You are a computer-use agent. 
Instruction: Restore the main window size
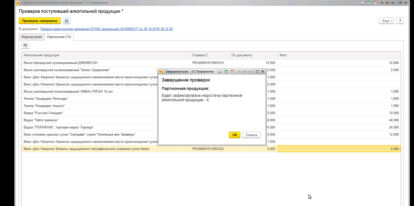coord(401,3)
